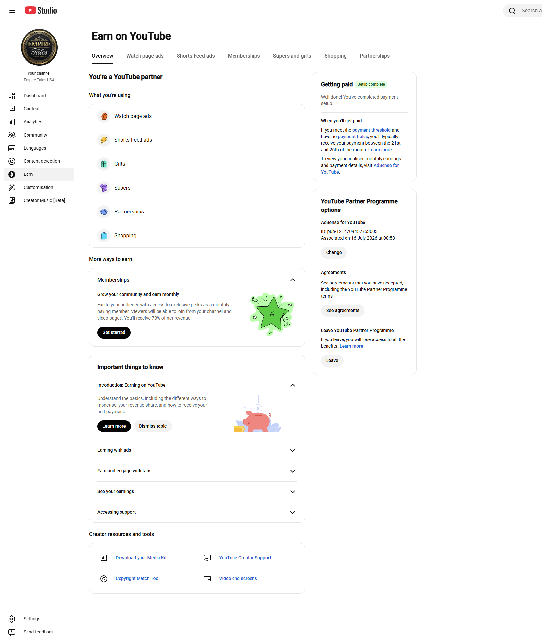Open Download your Media Kit link

141,558
